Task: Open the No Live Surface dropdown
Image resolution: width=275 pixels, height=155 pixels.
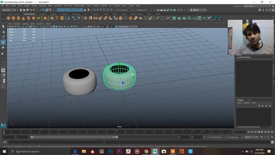Action: pyautogui.click(x=122, y=10)
